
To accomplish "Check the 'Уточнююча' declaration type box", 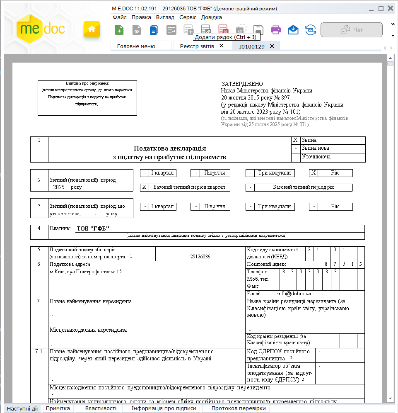I will coord(295,157).
